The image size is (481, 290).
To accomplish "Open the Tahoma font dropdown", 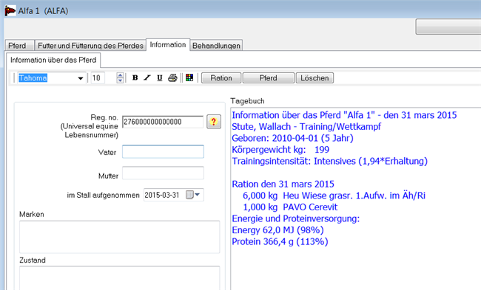I will pyautogui.click(x=81, y=78).
